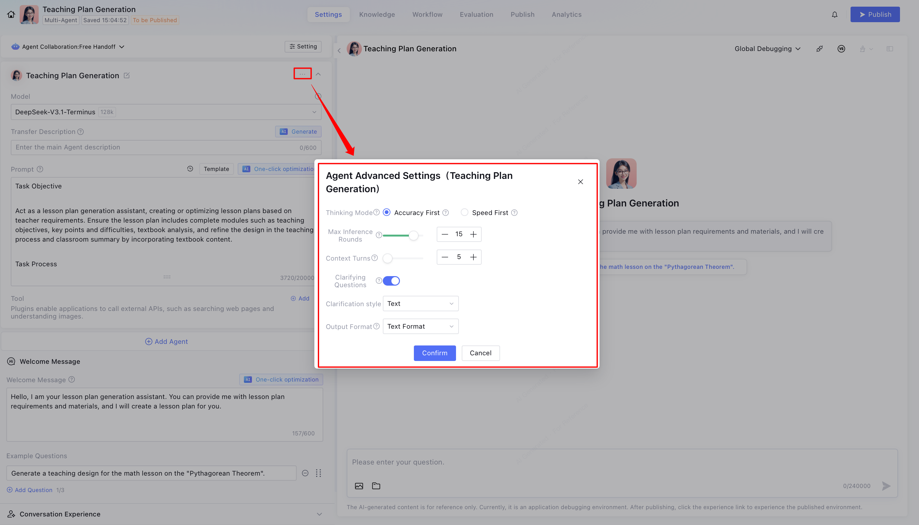This screenshot has height=525, width=919.
Task: Select the Accuracy First radio option
Action: point(386,212)
